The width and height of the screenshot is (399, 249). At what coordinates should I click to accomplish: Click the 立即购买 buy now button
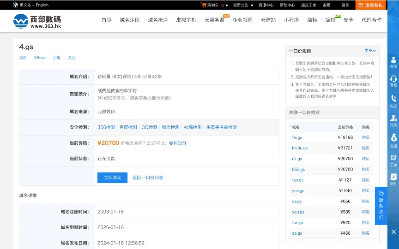coord(112,178)
